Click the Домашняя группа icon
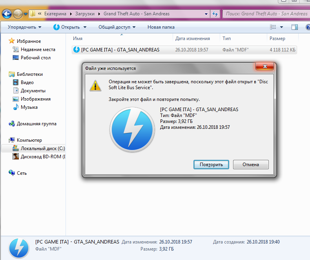This screenshot has height=260, width=310. click(12, 124)
